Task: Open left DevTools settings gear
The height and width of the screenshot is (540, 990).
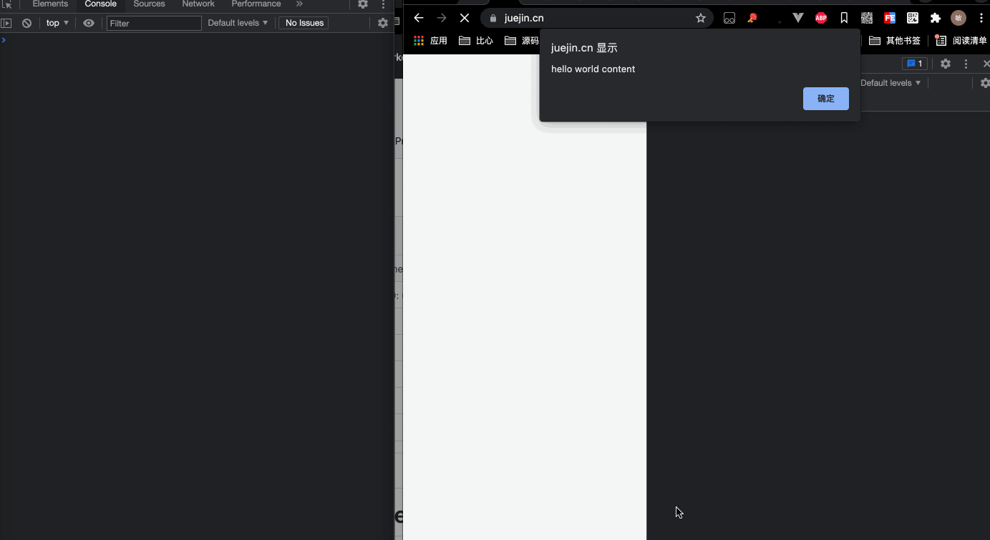Action: pyautogui.click(x=363, y=4)
